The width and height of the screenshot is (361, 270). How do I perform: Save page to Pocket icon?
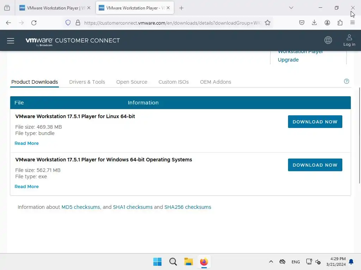[x=302, y=23]
